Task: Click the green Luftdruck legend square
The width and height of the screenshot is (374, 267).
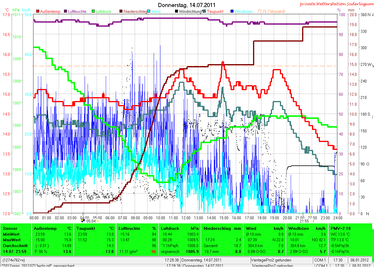Action: click(93, 11)
